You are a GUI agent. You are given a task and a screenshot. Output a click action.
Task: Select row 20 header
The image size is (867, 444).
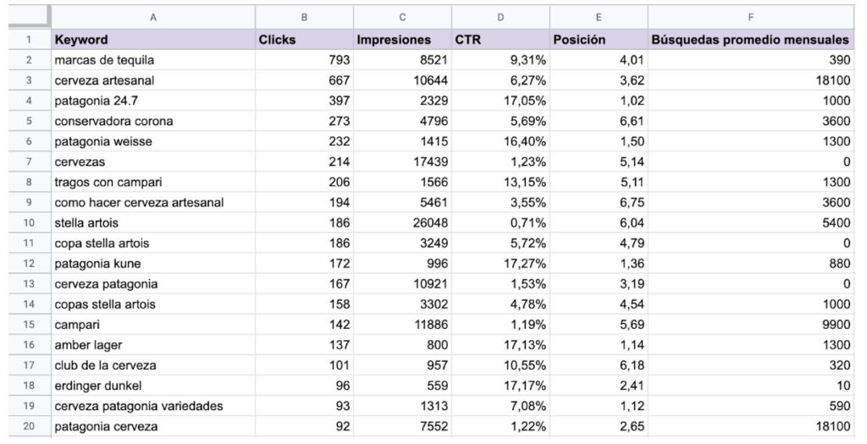click(30, 426)
